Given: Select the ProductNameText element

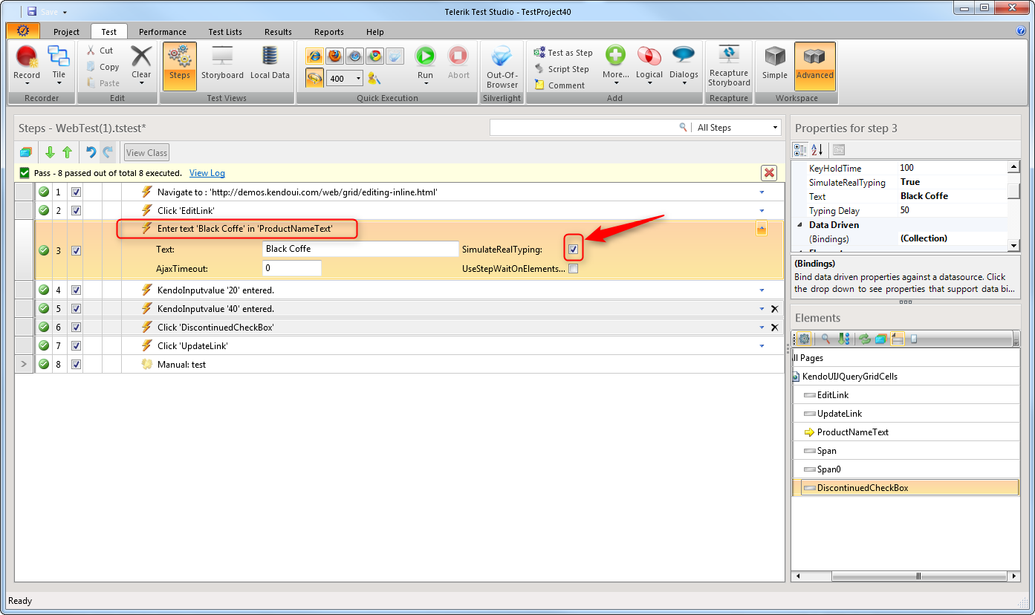Looking at the screenshot, I should (x=853, y=432).
